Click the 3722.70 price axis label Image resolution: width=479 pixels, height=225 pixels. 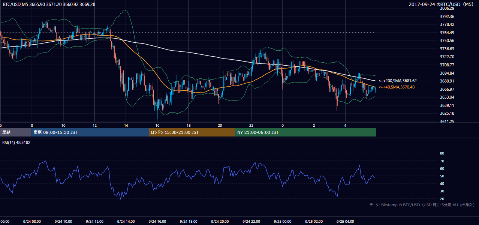coord(447,57)
